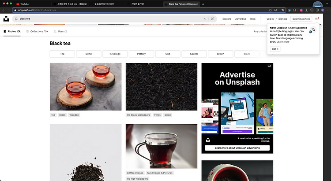Viewport: 331px width, 181px height.
Task: Open photo of two tea glasses on wood
Action: click(86, 87)
